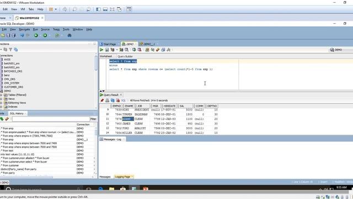
Task: Click the To Upper/Lower/InitCap icon
Action: [x=153, y=50]
